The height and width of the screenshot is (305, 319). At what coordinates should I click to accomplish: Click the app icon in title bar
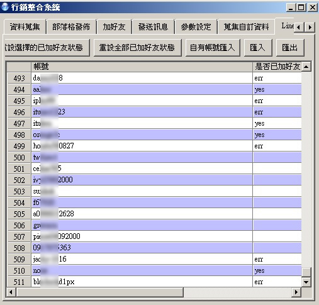[5, 7]
